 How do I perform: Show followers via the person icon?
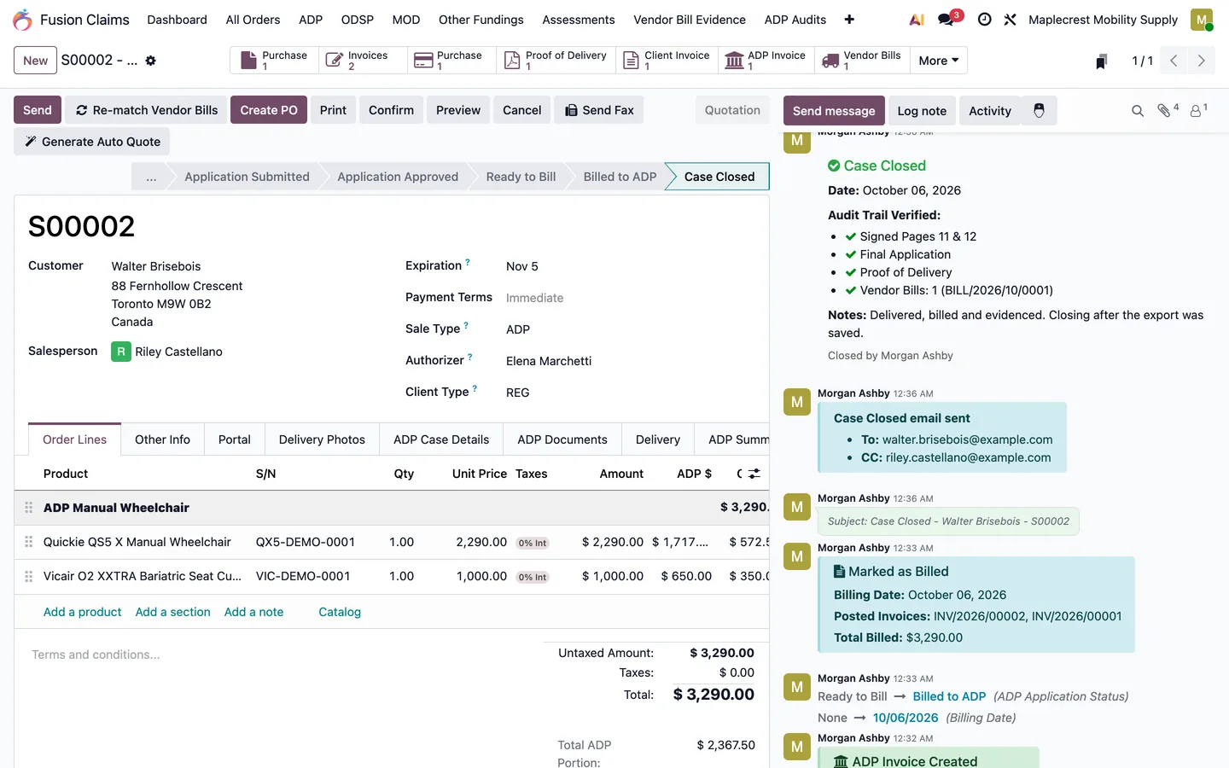point(1198,110)
